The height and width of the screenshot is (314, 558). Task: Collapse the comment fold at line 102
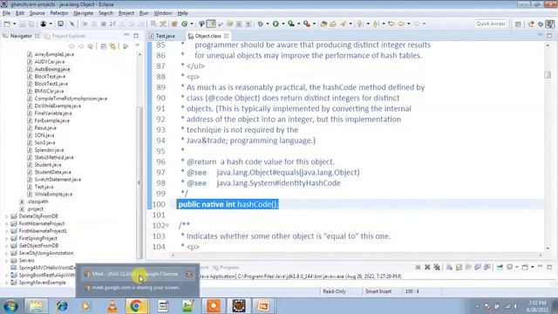(167, 226)
